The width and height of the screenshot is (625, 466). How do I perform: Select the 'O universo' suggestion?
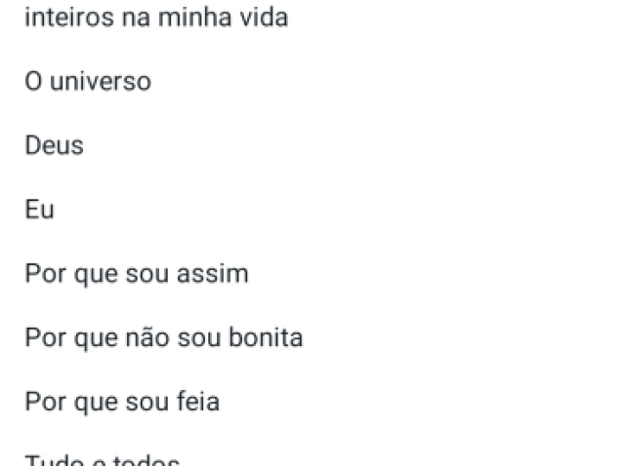tap(88, 82)
